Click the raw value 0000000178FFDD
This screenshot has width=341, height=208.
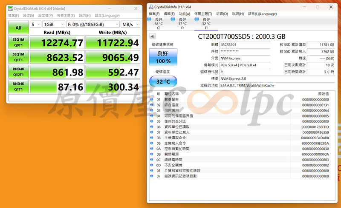tap(315, 127)
